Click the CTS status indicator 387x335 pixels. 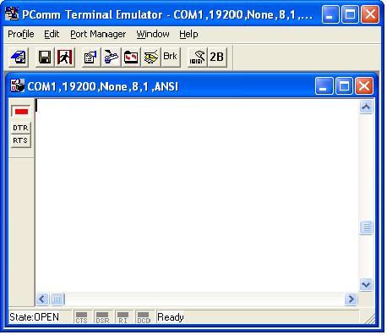point(81,317)
